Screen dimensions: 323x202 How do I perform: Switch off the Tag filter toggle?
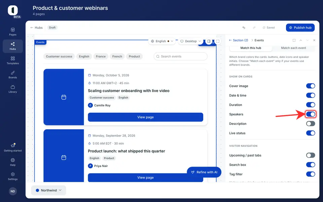(x=311, y=174)
